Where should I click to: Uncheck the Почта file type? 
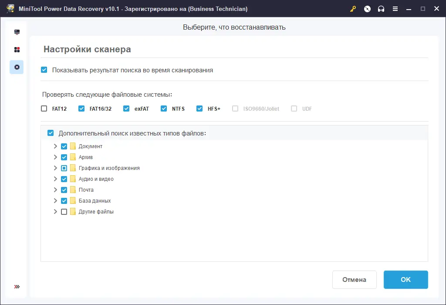[x=64, y=190]
